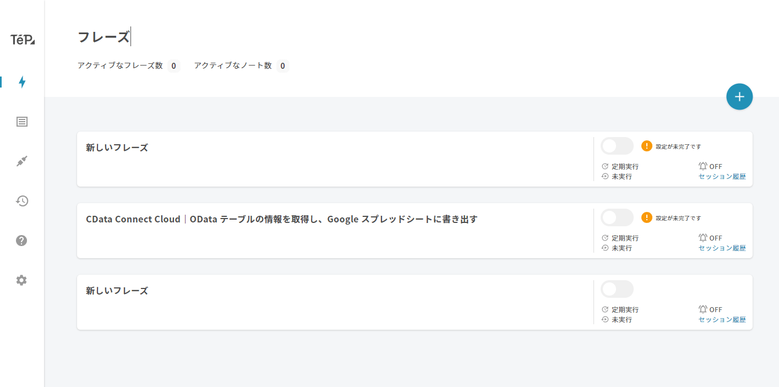The width and height of the screenshot is (779, 387).
Task: Enable the CData Connect Cloud phrase switch
Action: click(x=617, y=217)
